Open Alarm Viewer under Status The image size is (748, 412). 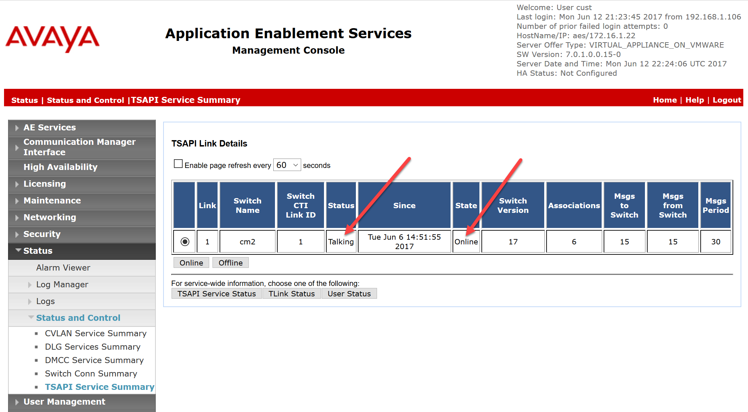(63, 268)
